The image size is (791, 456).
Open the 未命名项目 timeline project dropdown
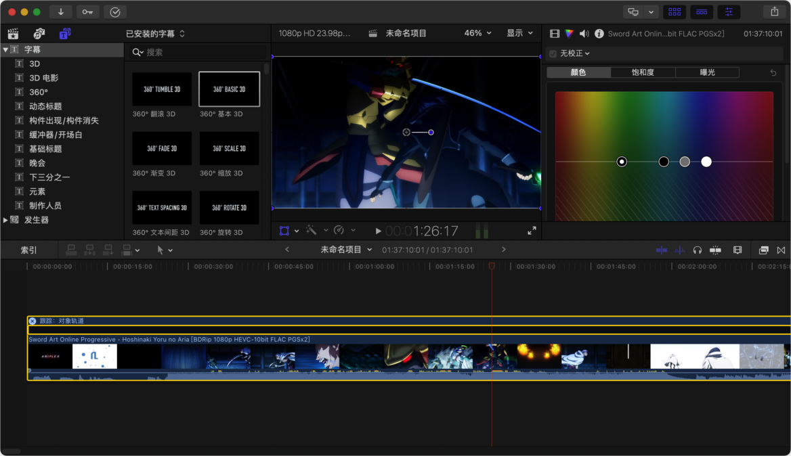pyautogui.click(x=347, y=250)
